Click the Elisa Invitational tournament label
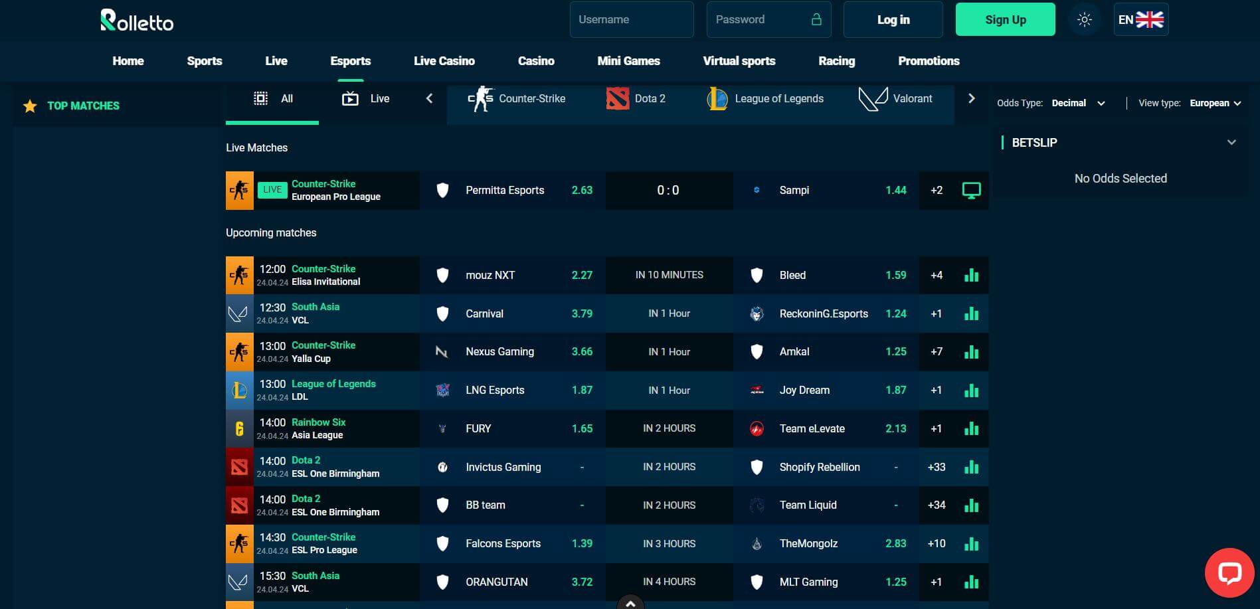This screenshot has width=1260, height=609. [326, 282]
